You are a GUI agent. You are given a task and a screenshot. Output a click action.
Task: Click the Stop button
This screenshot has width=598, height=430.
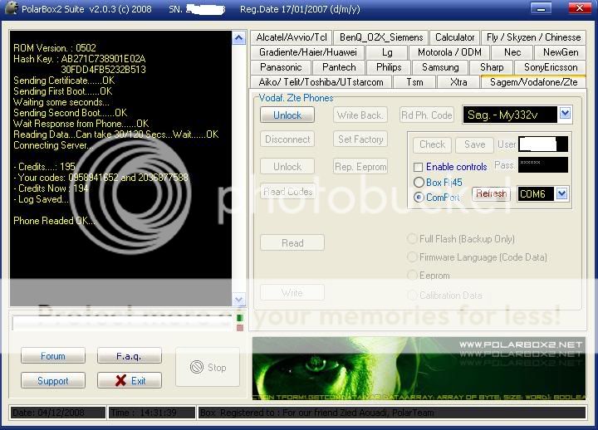[208, 367]
